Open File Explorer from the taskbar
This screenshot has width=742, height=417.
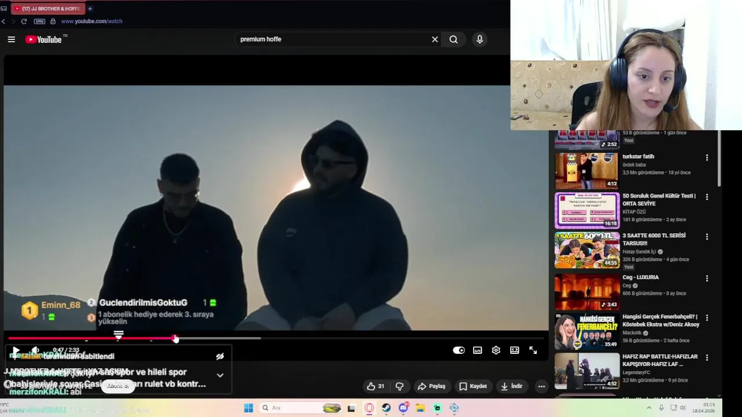[x=420, y=408]
